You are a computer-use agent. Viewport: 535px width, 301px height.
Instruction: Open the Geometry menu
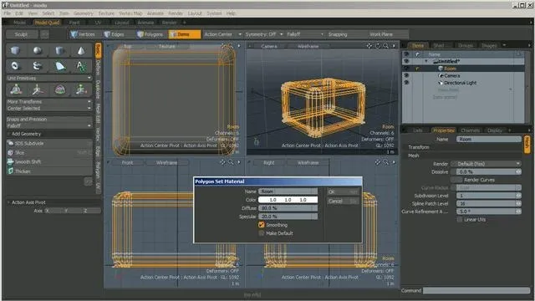click(84, 13)
